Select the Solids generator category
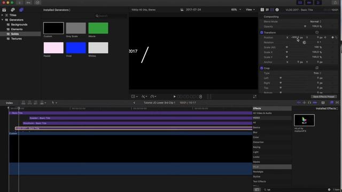Viewport: 342px width, 192px height. point(14,34)
